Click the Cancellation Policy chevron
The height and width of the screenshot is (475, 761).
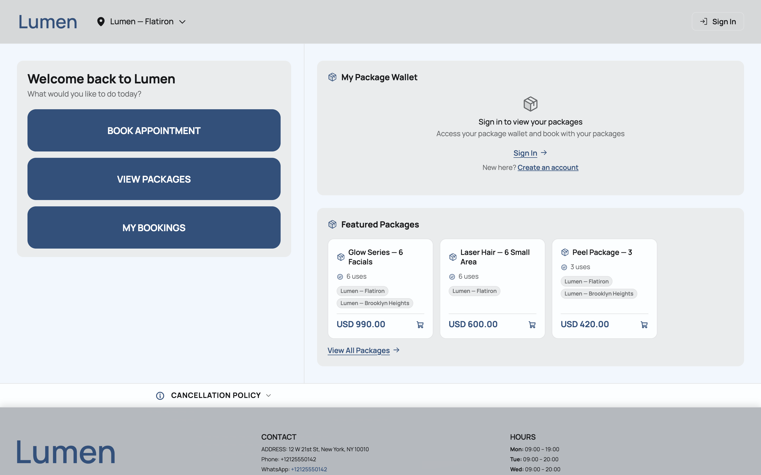click(268, 396)
